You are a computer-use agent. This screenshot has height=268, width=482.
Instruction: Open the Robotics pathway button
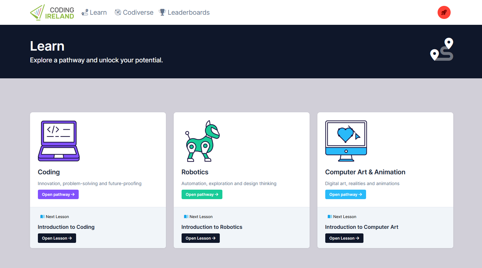point(202,195)
